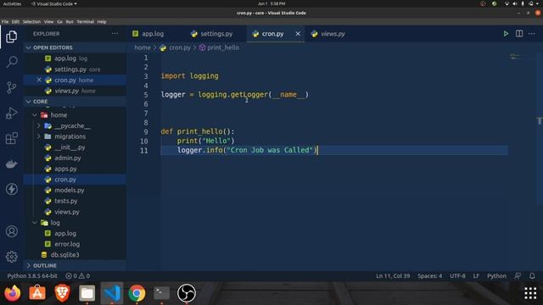Open the Docker view in activity bar
The width and height of the screenshot is (543, 305).
tap(11, 164)
